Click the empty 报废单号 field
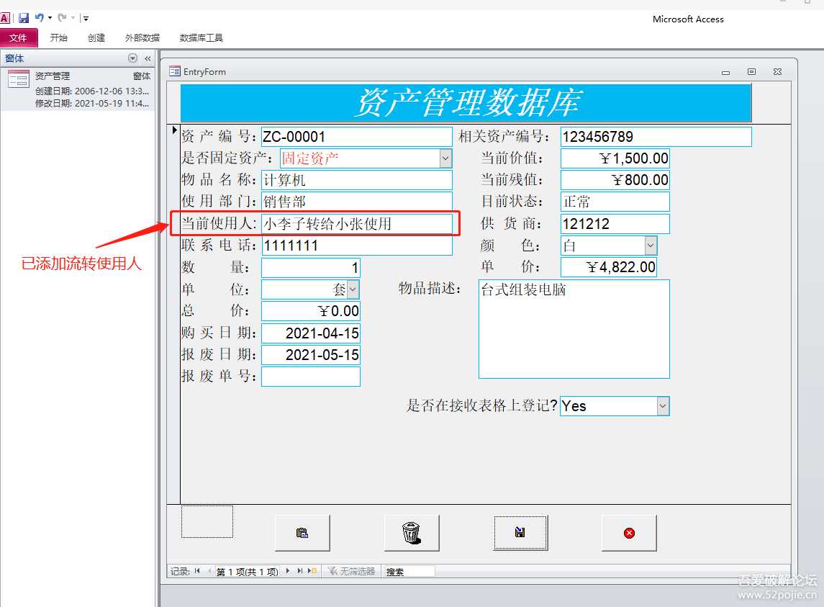 [311, 377]
